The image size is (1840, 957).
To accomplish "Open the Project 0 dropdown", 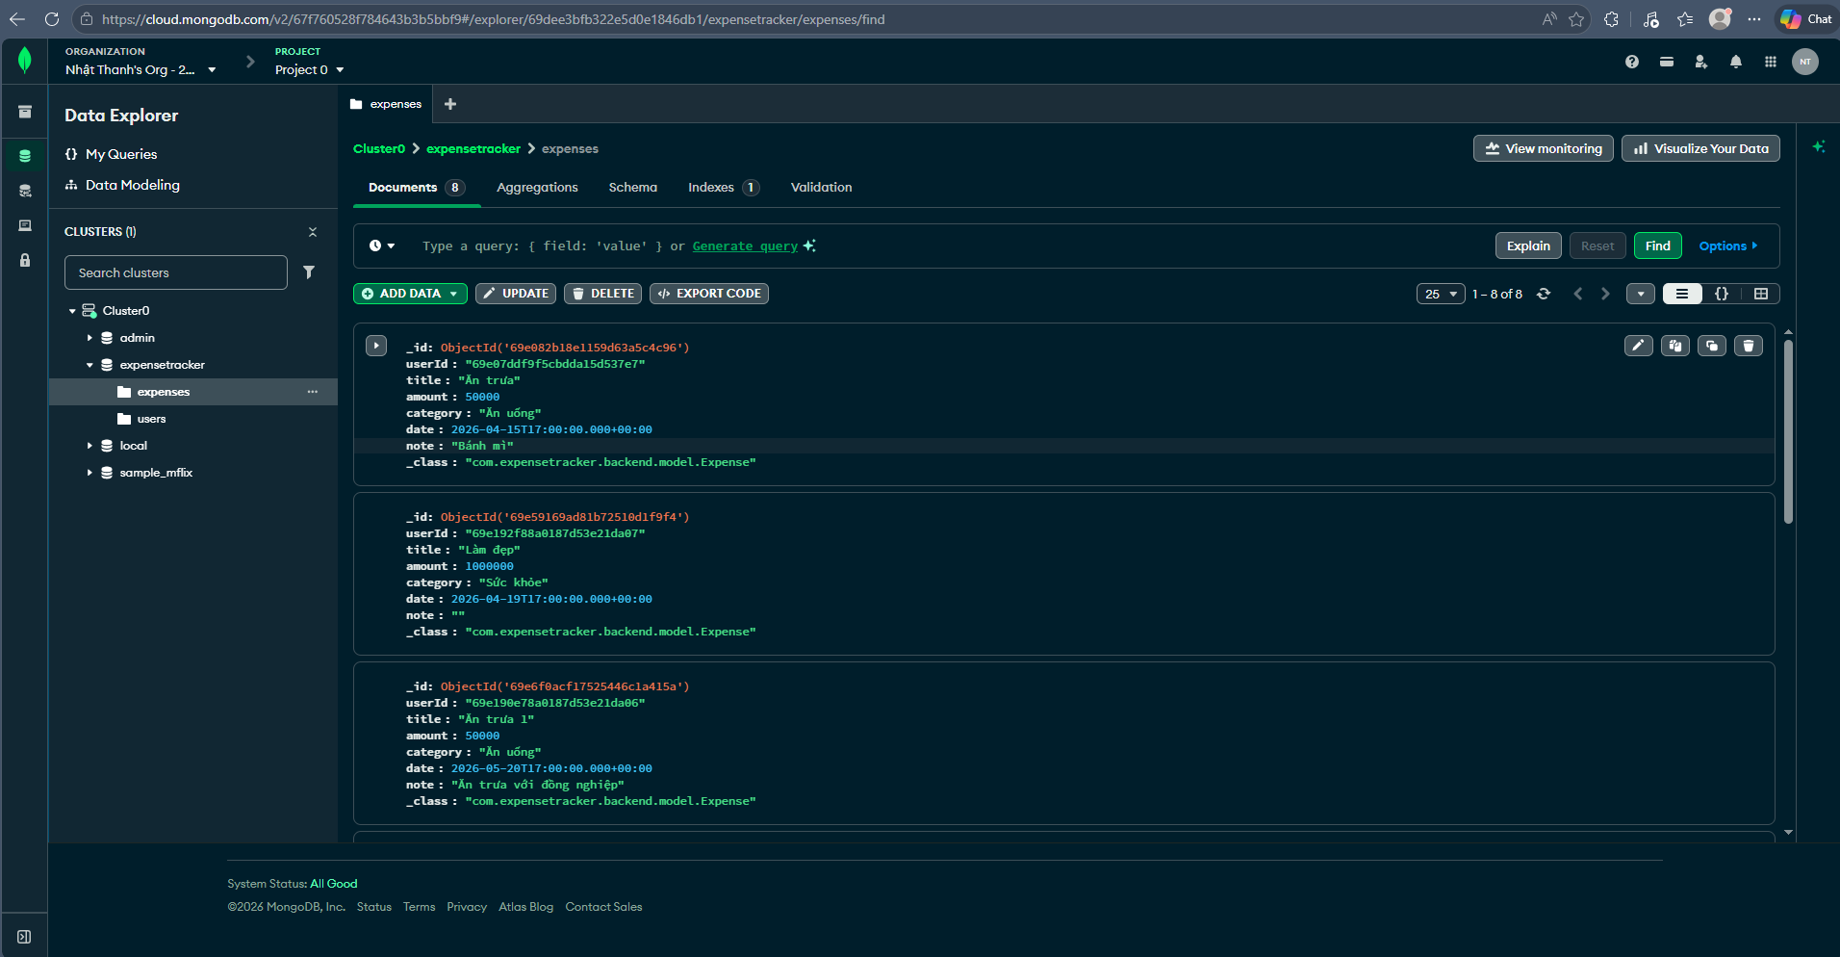I will (309, 69).
